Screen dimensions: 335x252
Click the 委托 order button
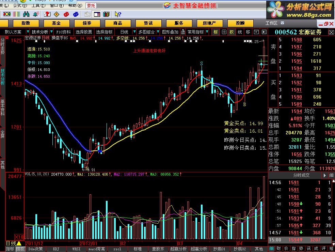click(91, 5)
